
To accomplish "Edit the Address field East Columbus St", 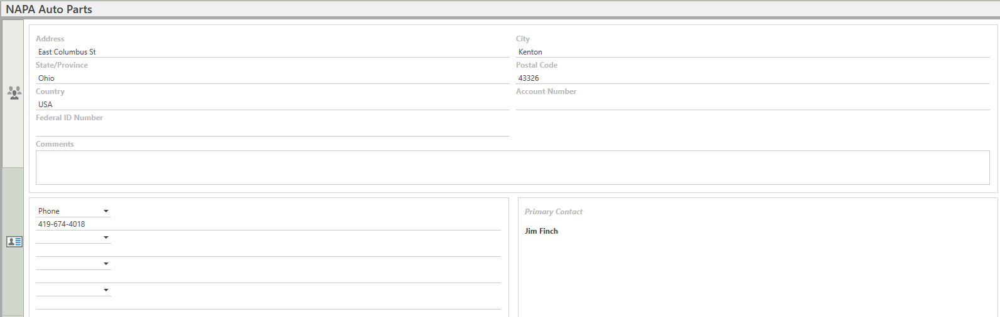I will tap(272, 51).
